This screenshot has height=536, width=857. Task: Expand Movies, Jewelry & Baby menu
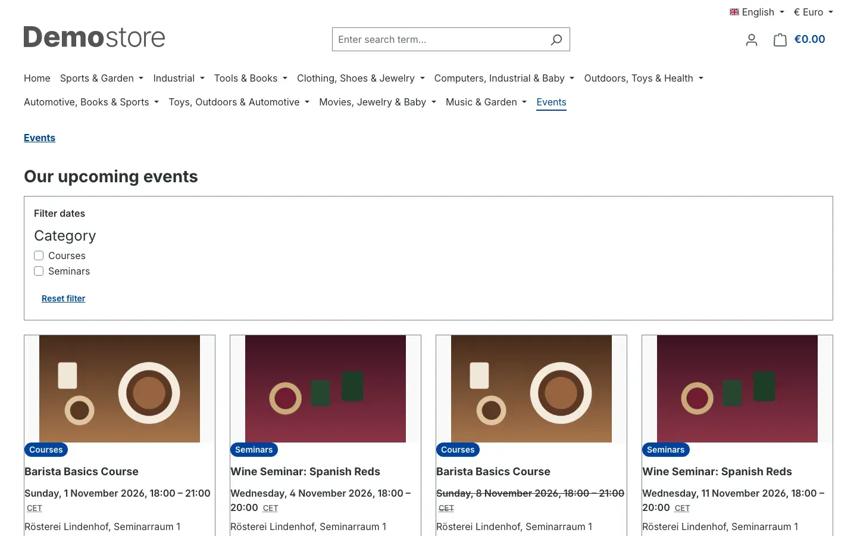[x=377, y=102]
